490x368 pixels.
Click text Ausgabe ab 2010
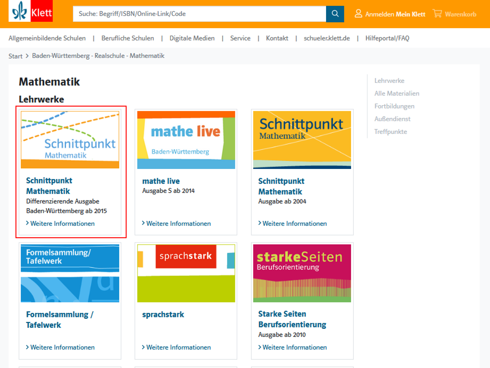282,335
